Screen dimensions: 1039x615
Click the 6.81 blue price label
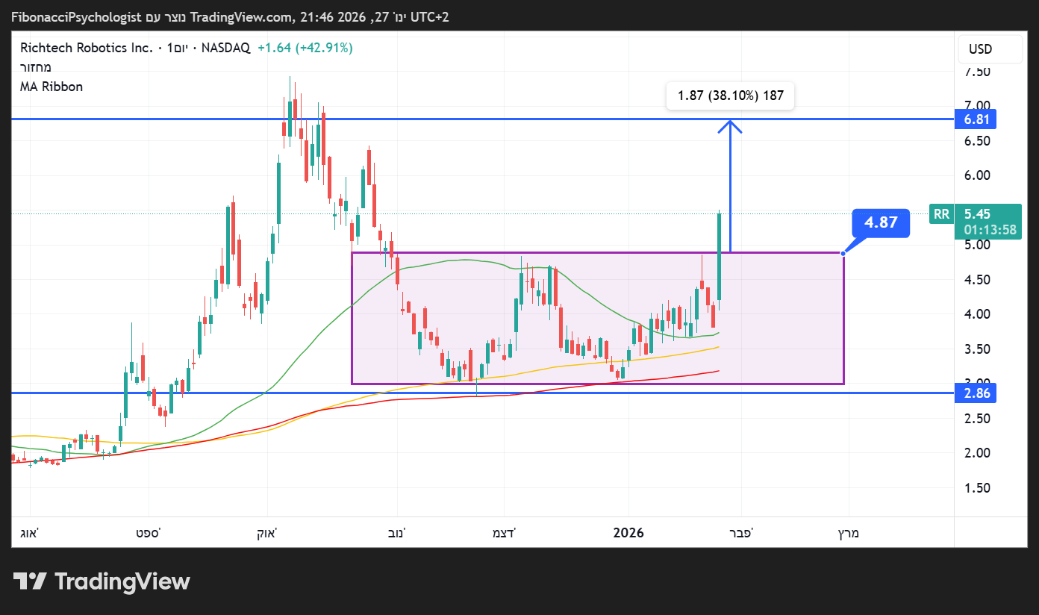tap(975, 119)
